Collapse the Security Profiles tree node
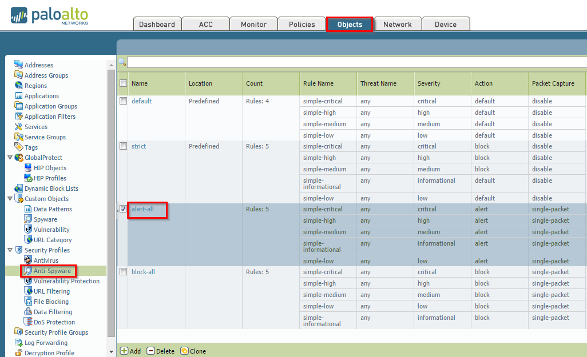Image resolution: width=587 pixels, height=357 pixels. pyautogui.click(x=10, y=250)
